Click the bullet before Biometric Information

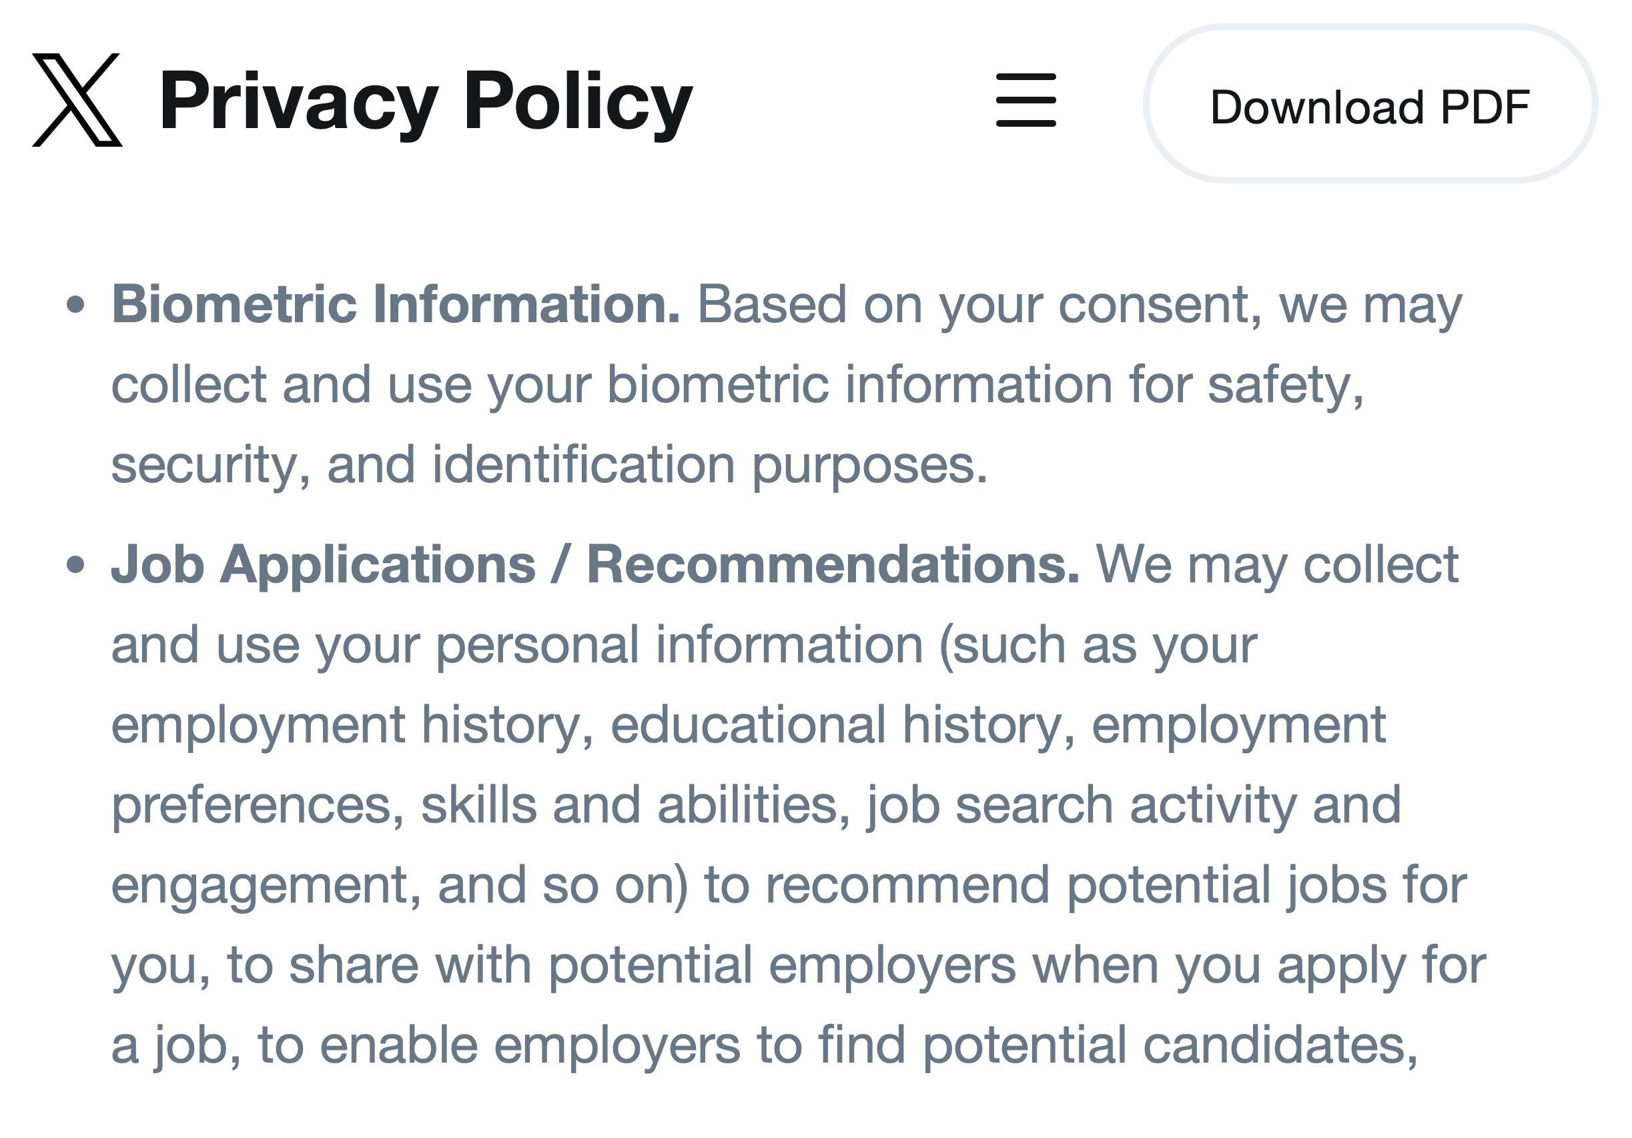(x=75, y=306)
